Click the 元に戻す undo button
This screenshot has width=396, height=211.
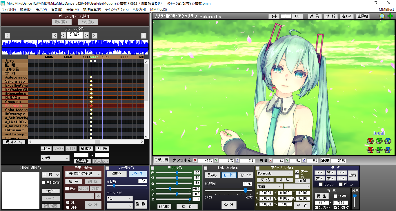point(61,22)
